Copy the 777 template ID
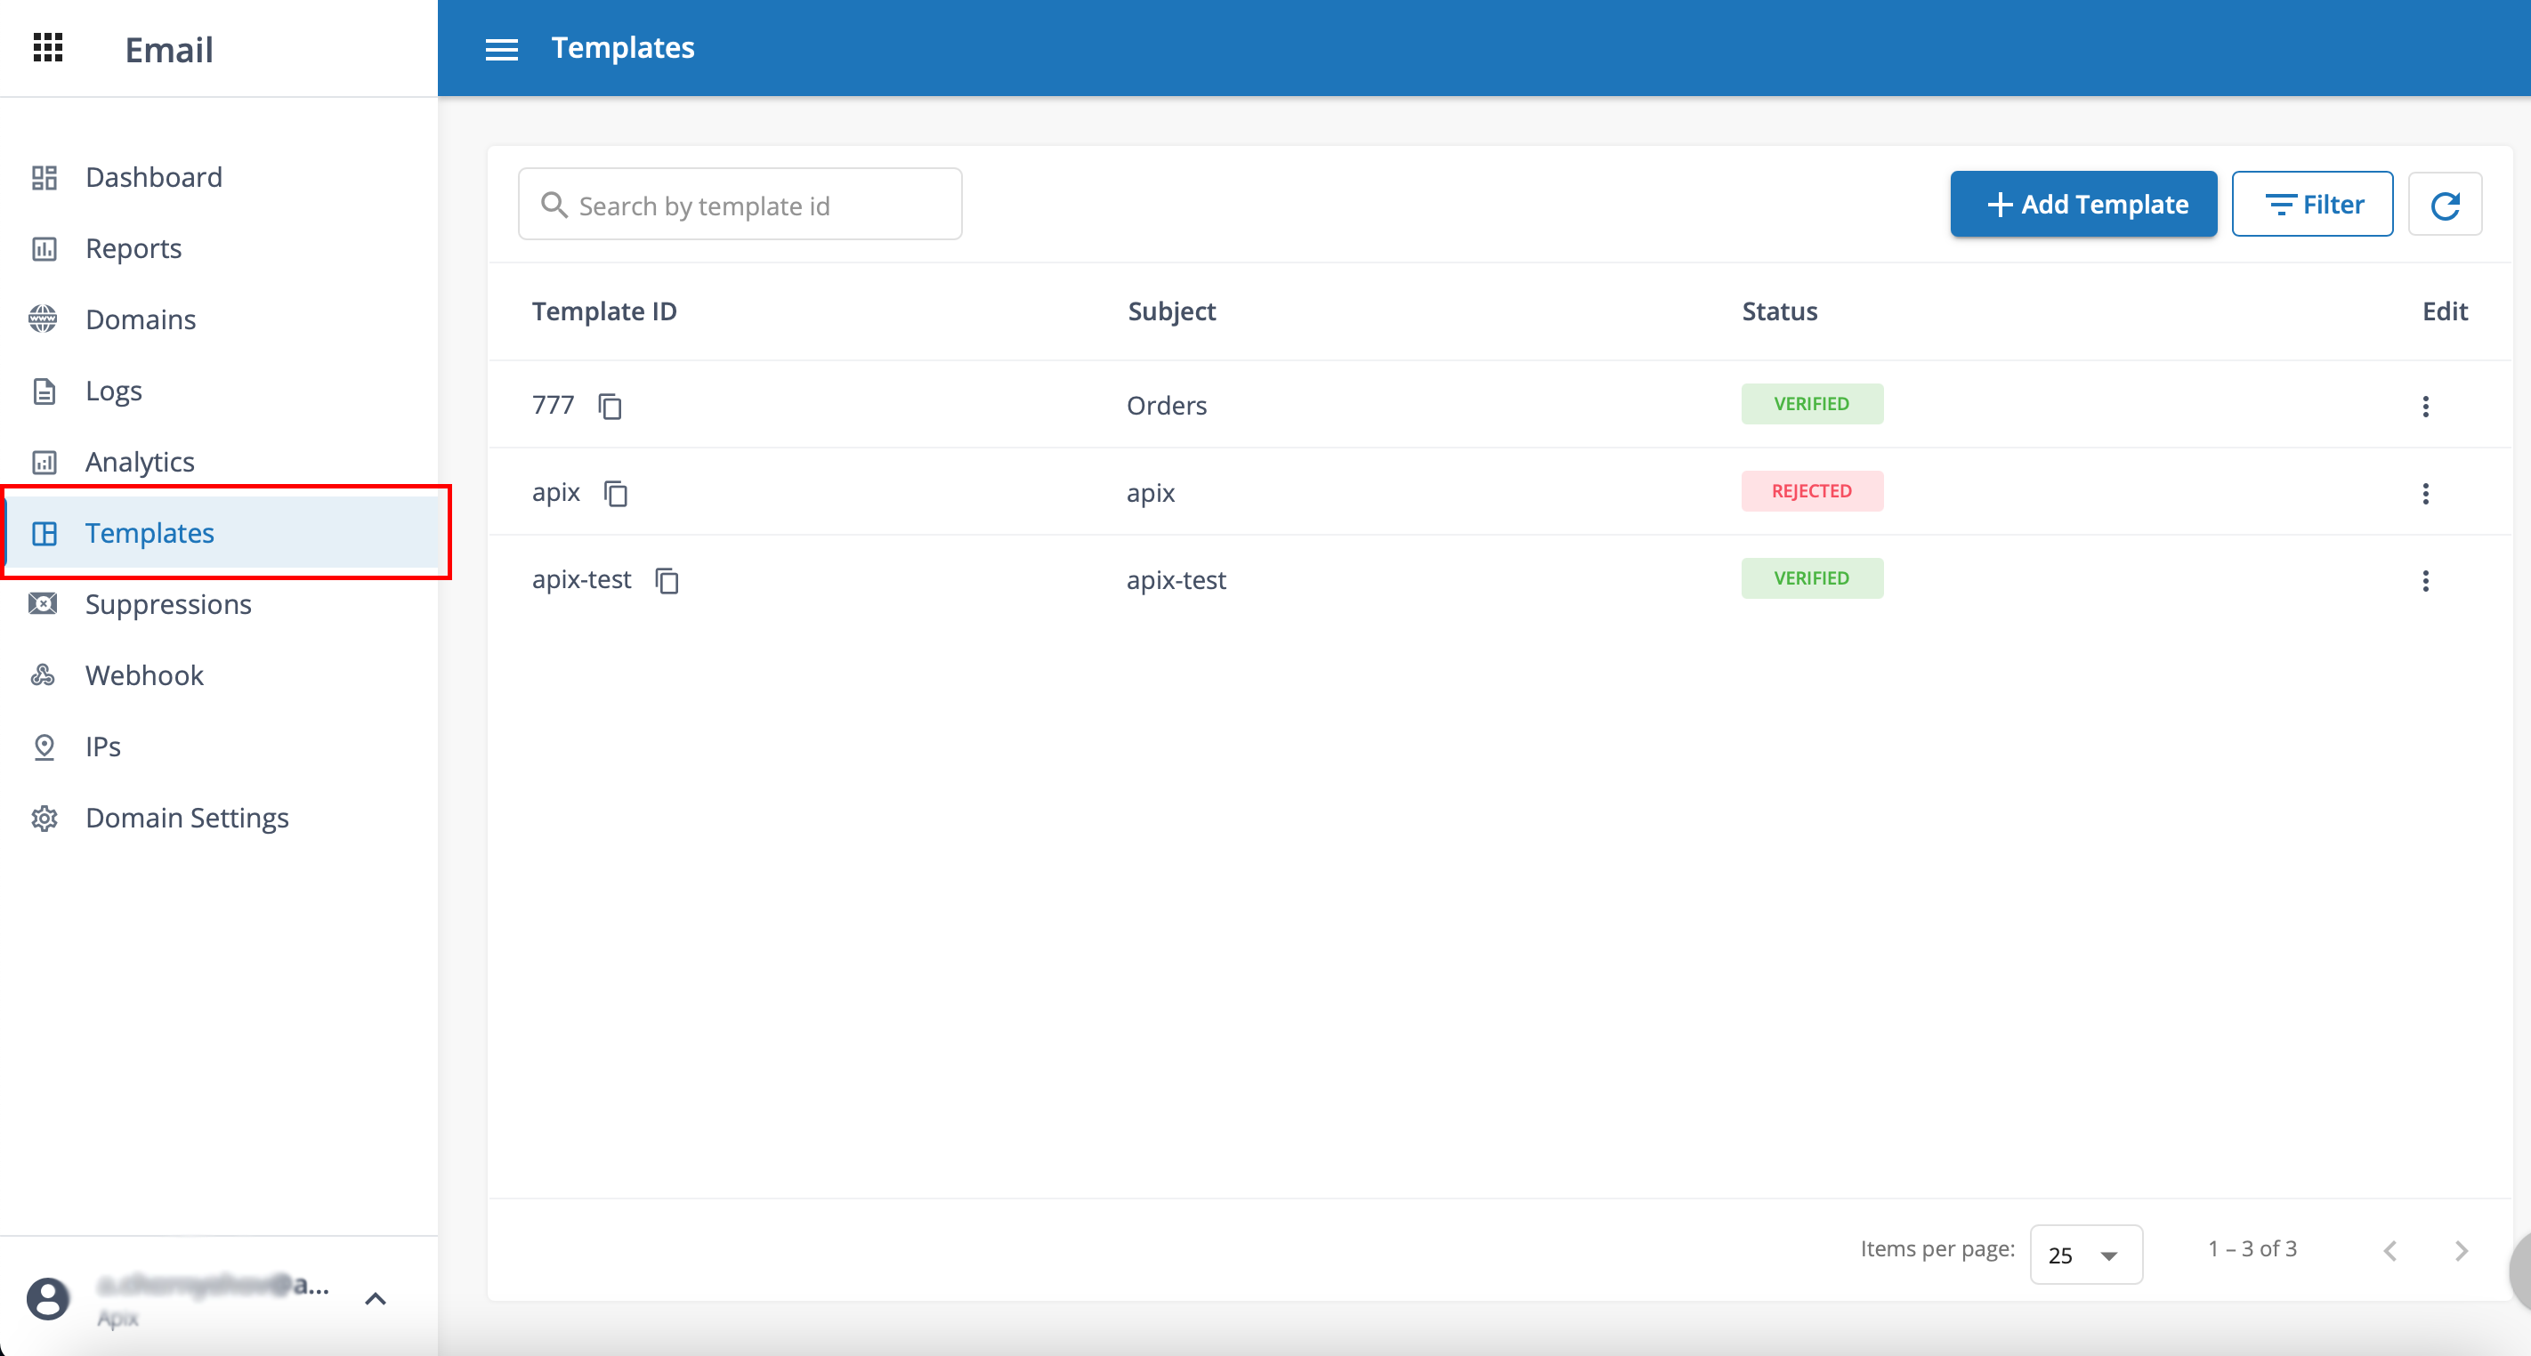The width and height of the screenshot is (2531, 1356). (x=611, y=405)
